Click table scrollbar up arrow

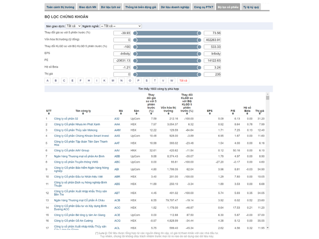tap(268, 94)
